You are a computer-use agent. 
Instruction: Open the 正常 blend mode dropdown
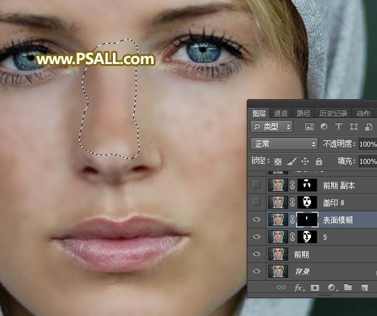(283, 144)
